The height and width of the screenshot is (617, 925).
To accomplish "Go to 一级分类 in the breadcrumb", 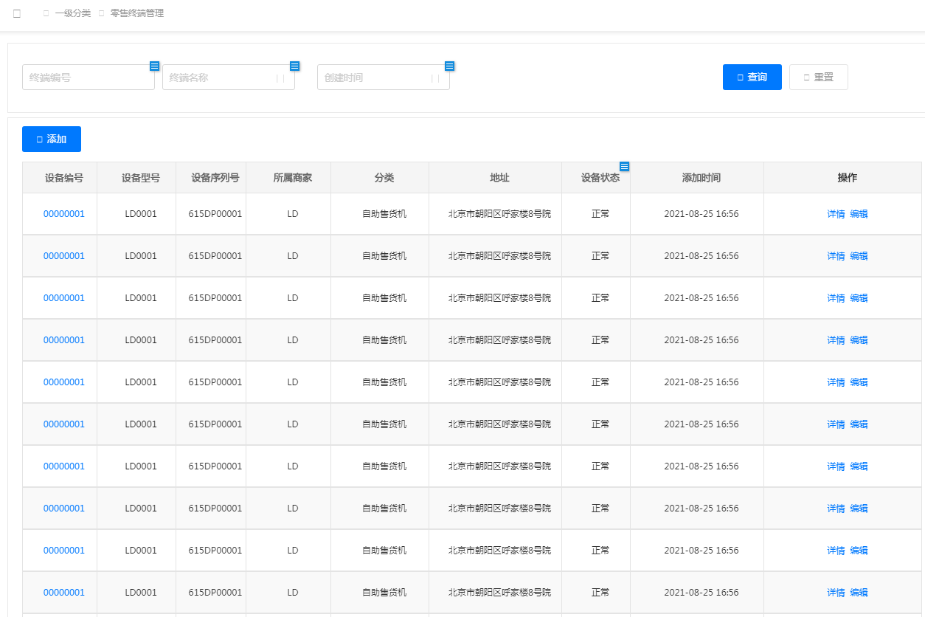I will [72, 13].
